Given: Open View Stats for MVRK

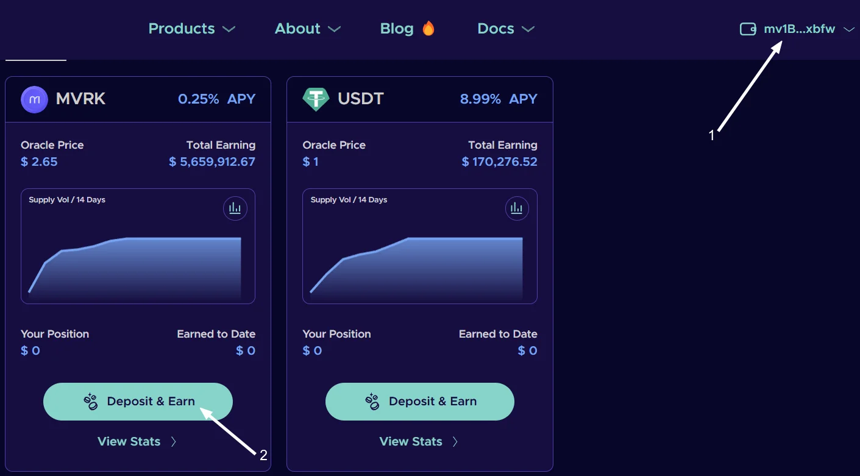Looking at the screenshot, I should coord(137,442).
